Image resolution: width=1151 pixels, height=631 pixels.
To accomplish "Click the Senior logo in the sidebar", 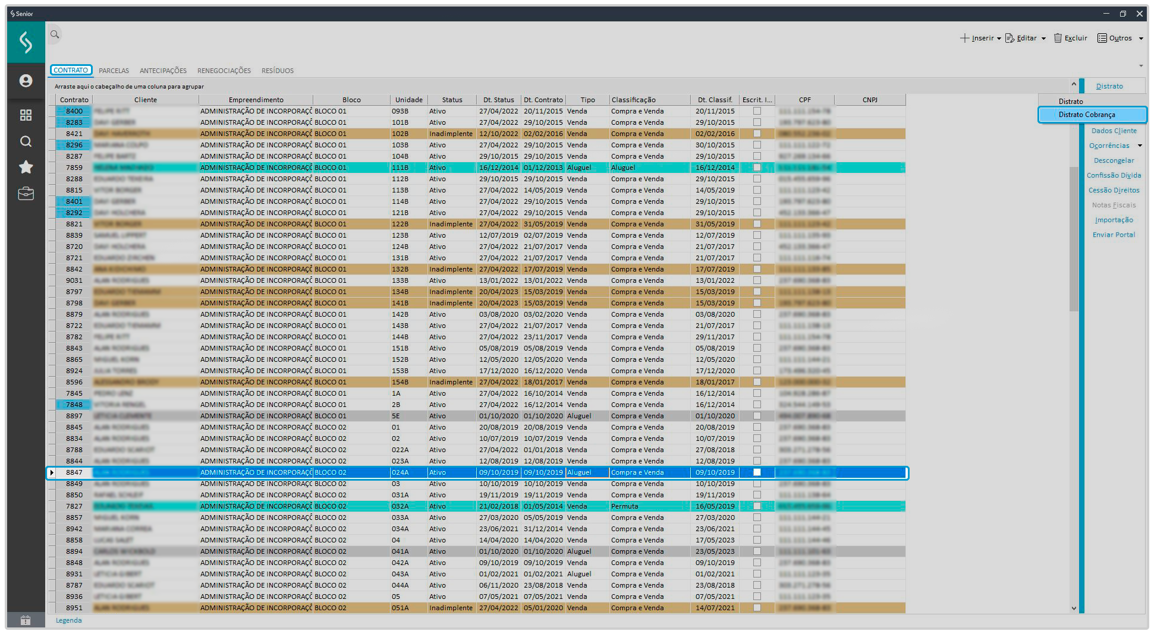I will 26,42.
